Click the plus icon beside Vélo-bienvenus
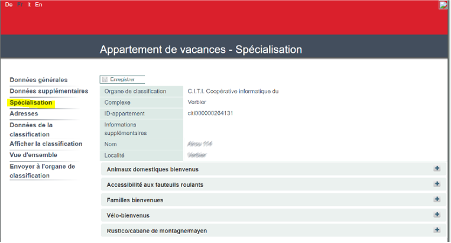The image size is (451, 243). 437,215
